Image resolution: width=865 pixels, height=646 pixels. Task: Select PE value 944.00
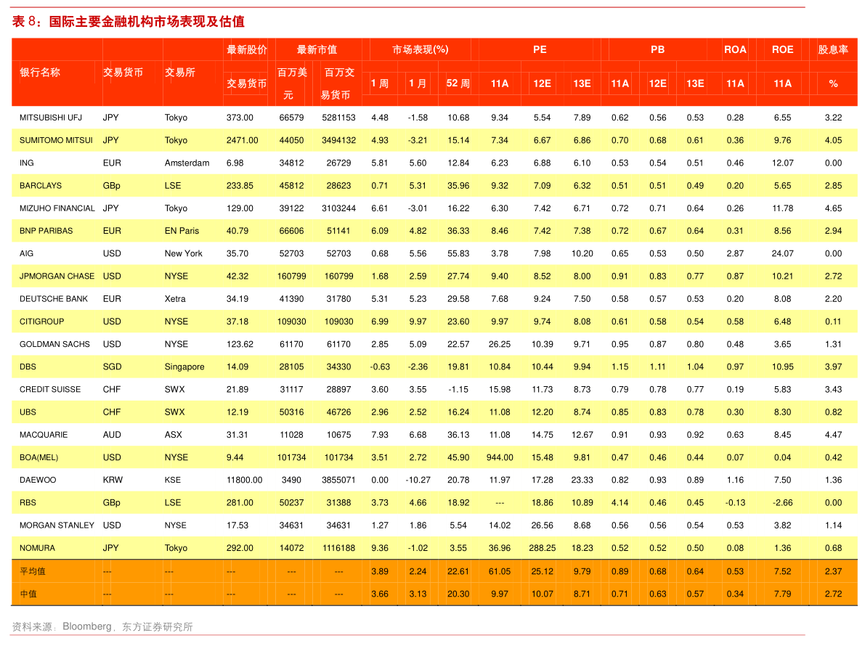pos(500,457)
